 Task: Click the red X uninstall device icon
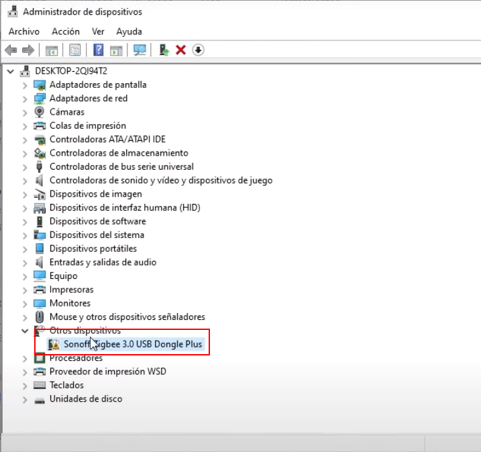coord(180,50)
